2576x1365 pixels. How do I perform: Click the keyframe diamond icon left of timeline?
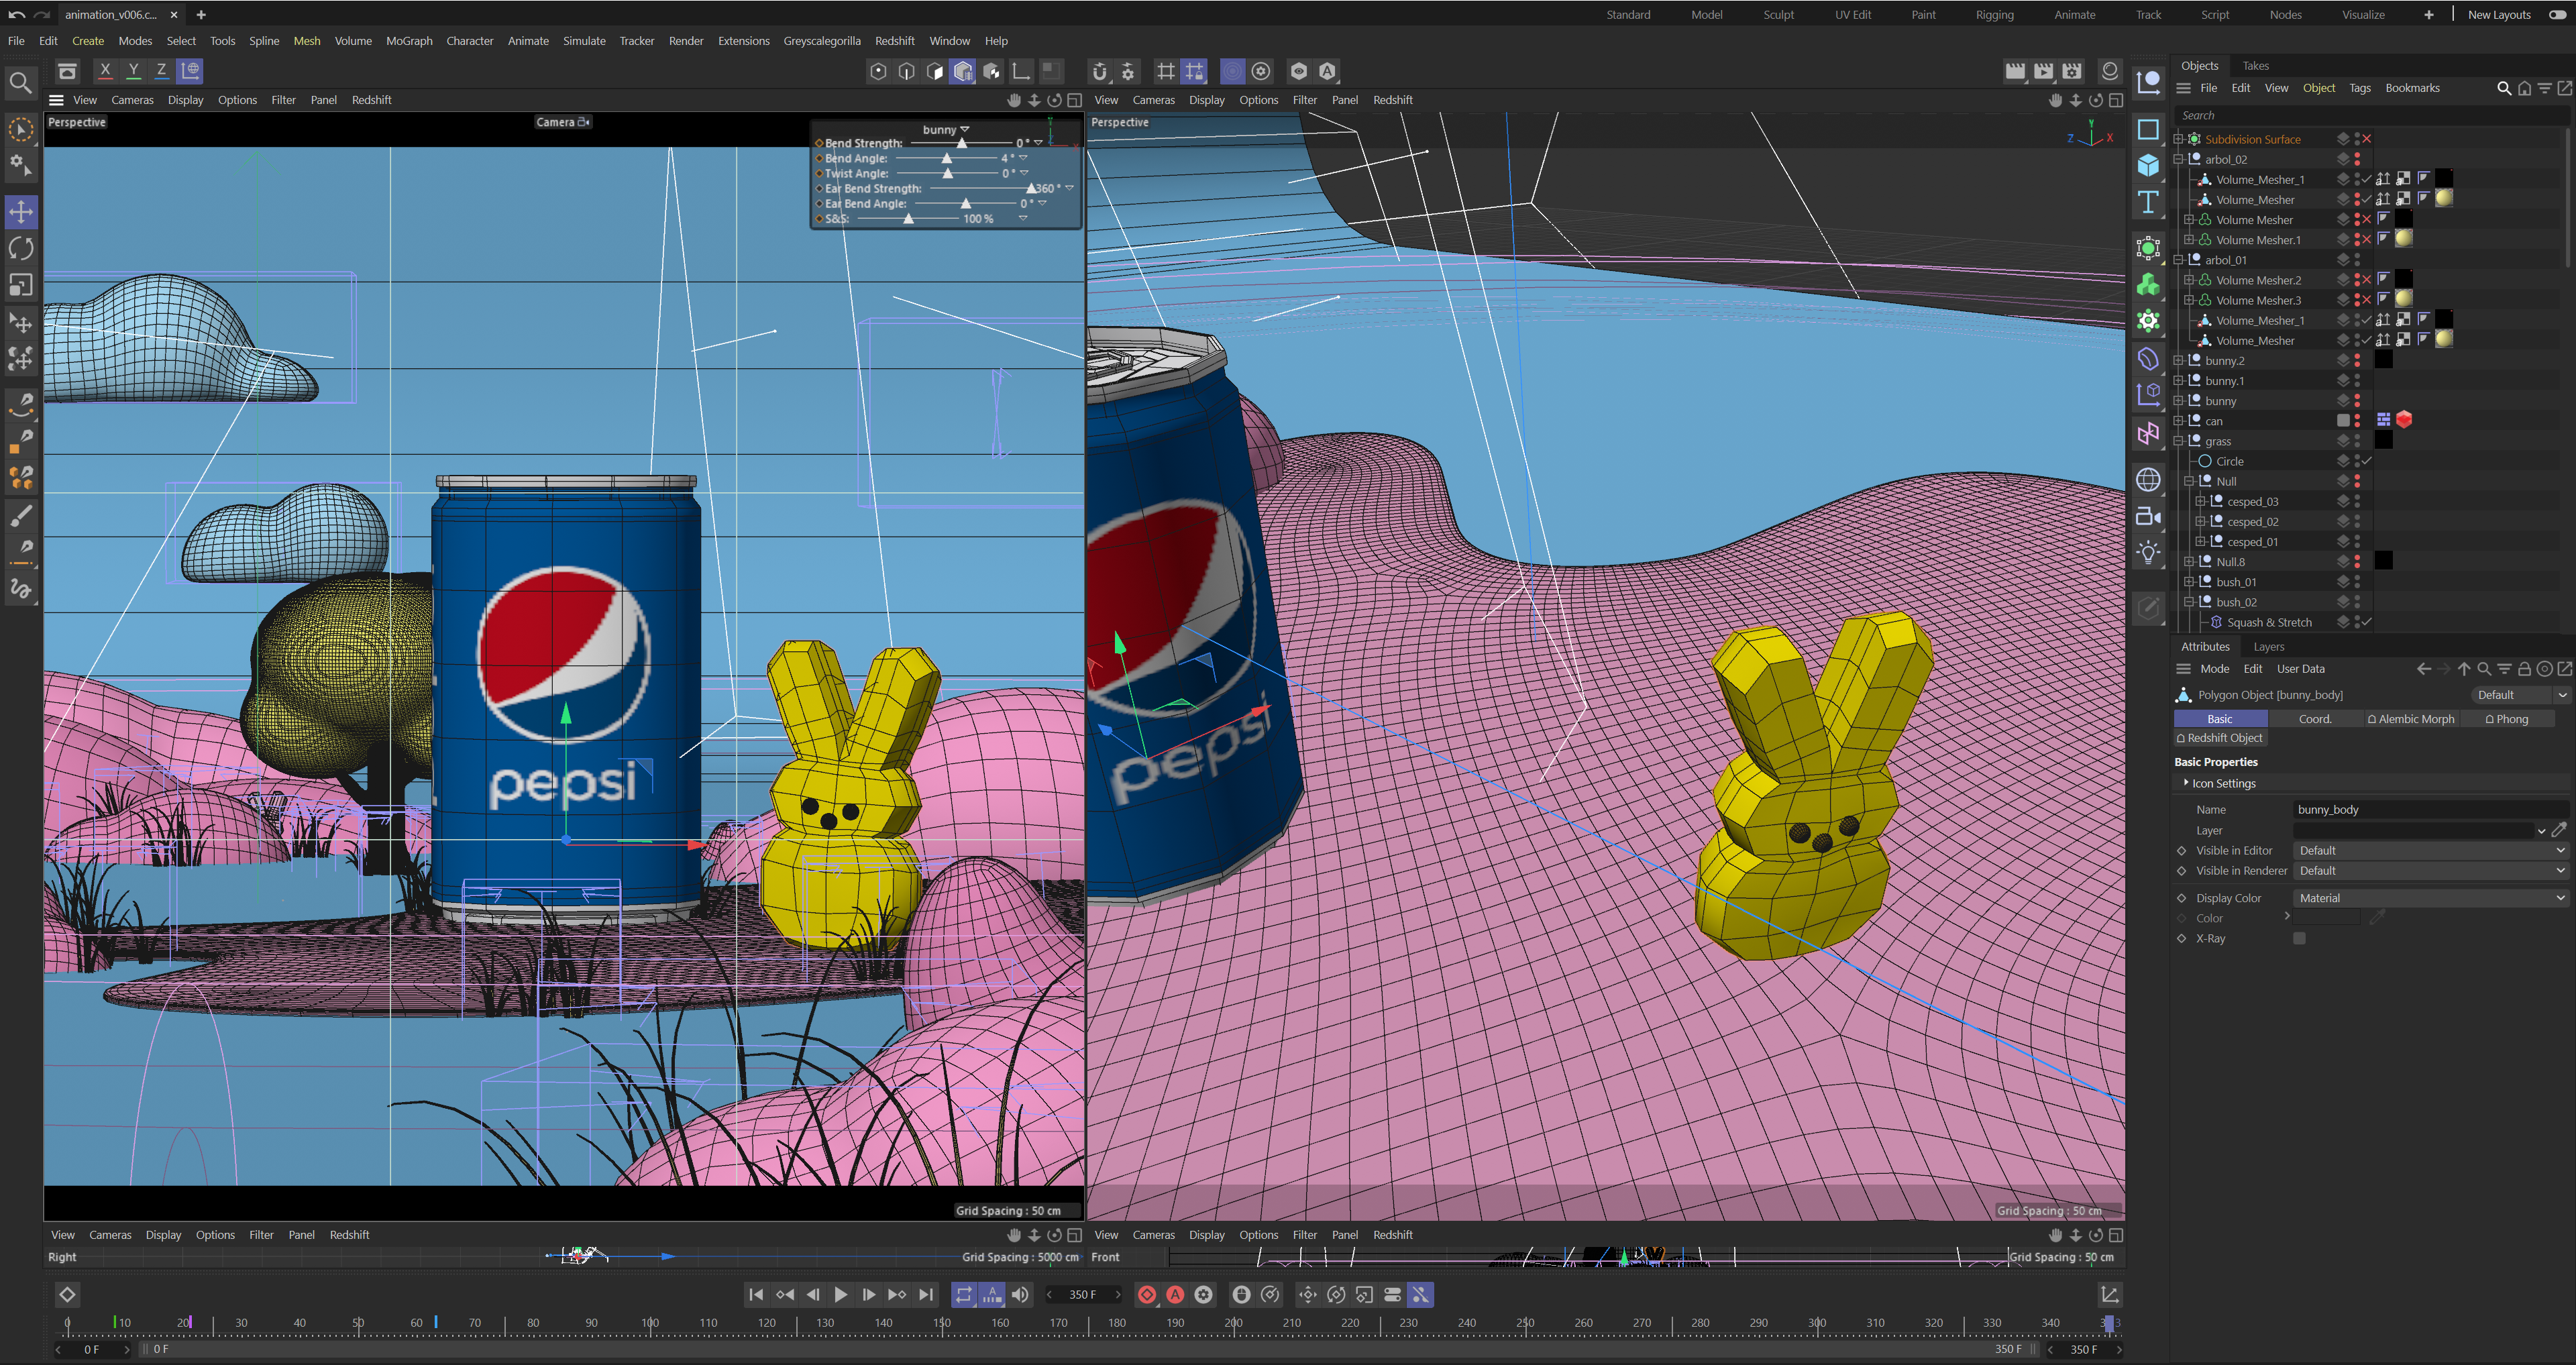67,1295
